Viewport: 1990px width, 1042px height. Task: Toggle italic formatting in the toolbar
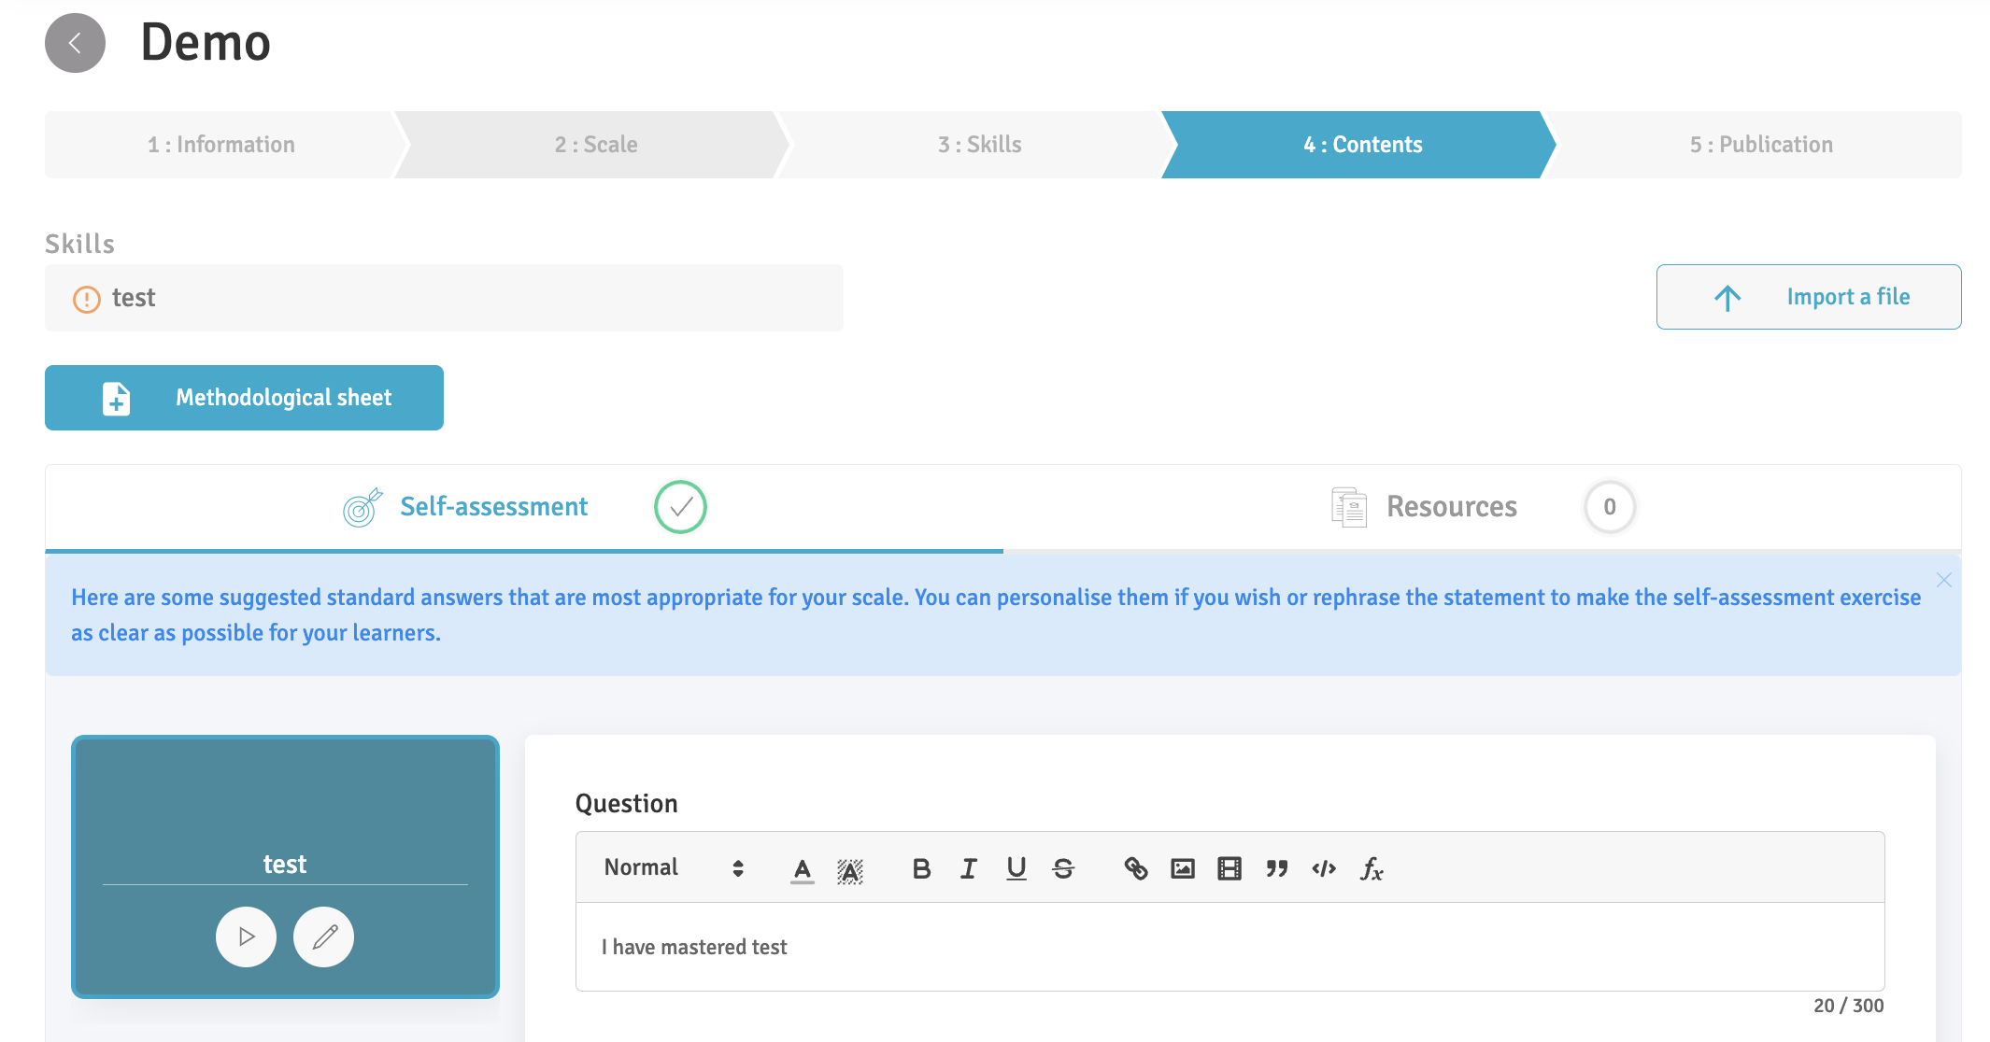(x=969, y=868)
